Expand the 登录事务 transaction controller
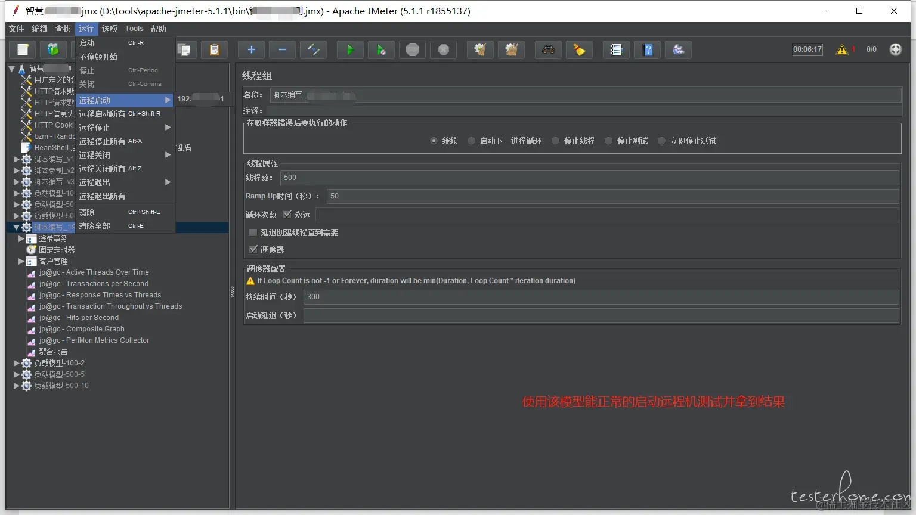 (21, 238)
